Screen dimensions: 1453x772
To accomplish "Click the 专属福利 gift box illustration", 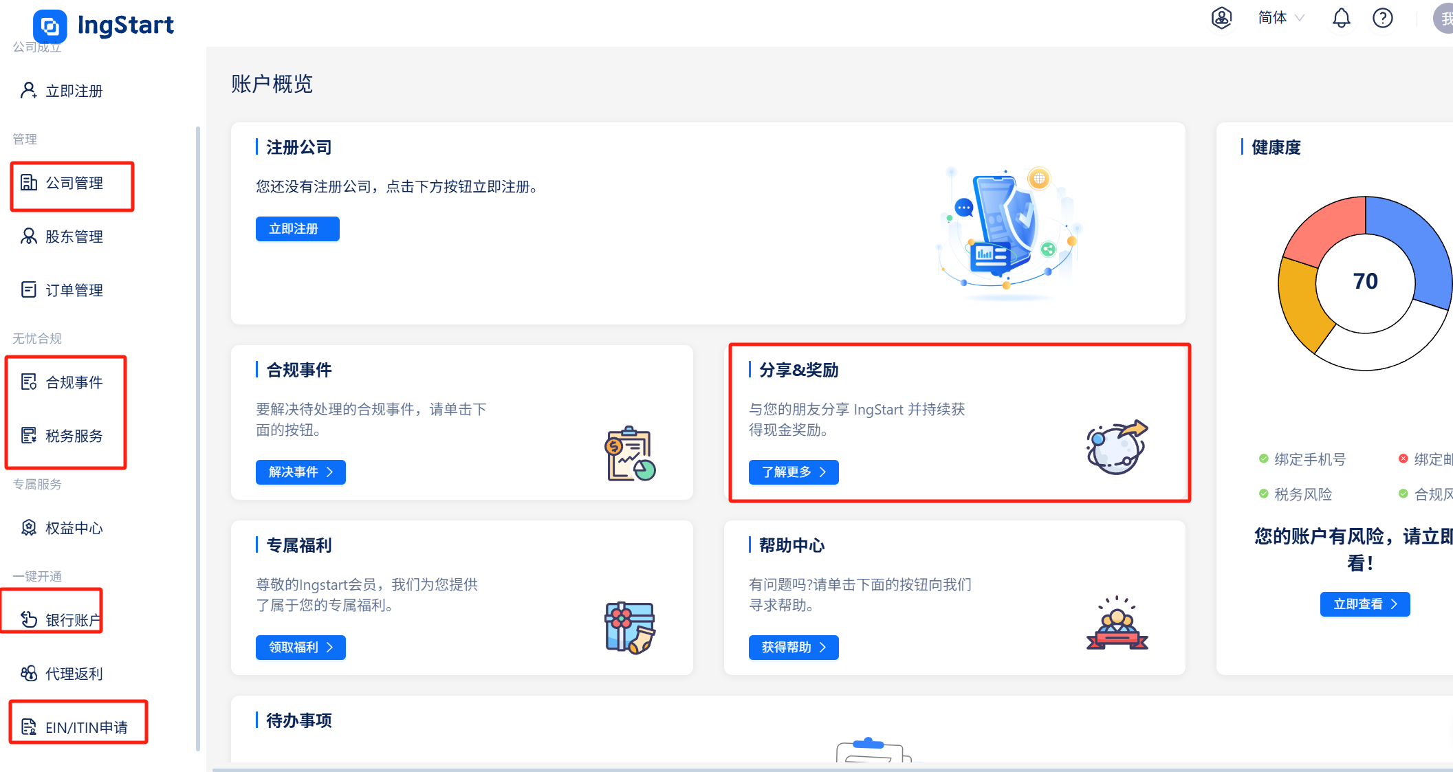I will pos(631,628).
